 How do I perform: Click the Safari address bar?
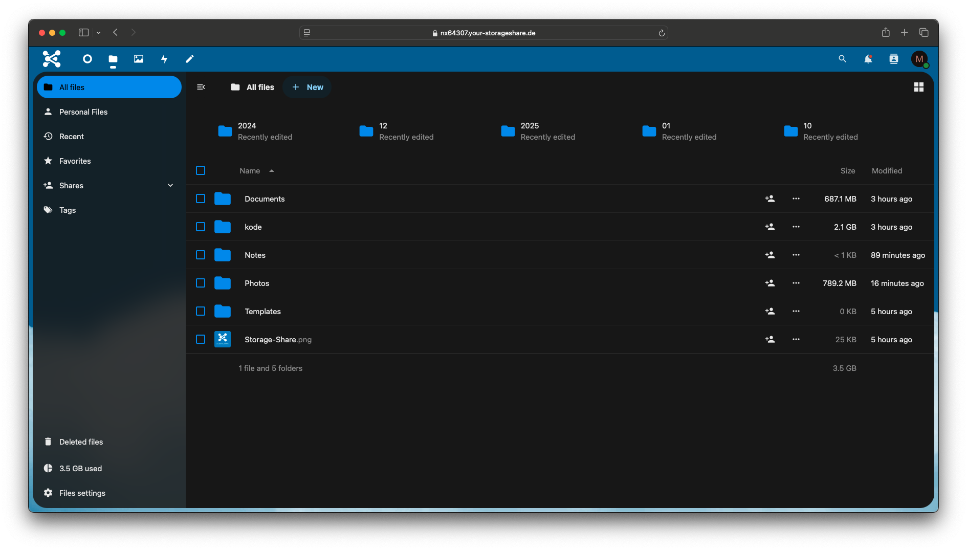484,33
